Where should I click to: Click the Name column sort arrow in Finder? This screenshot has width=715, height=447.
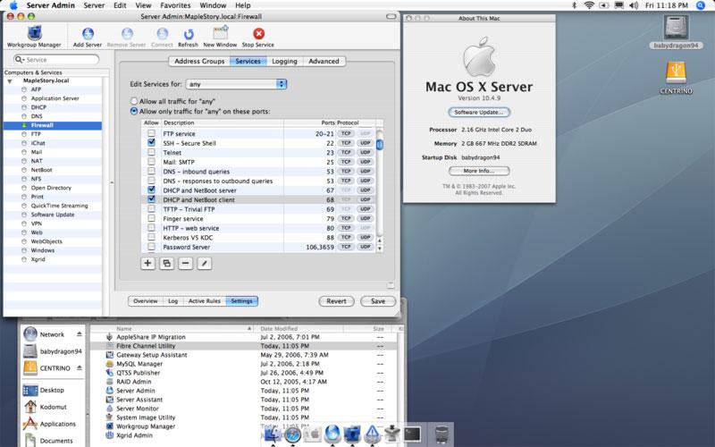point(249,328)
